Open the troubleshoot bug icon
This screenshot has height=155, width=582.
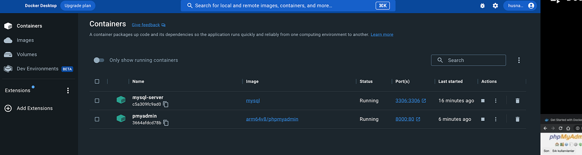click(x=483, y=6)
